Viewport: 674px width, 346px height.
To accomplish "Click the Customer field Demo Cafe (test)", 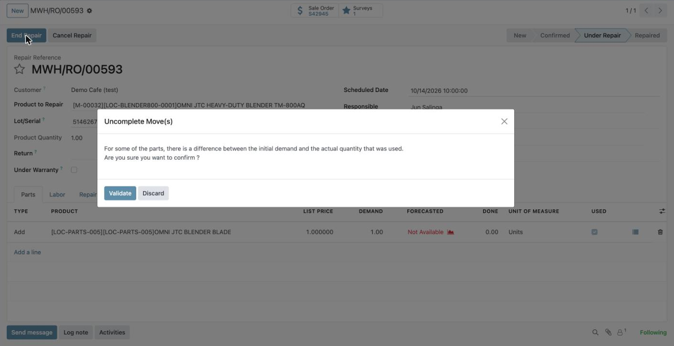I will 95,90.
